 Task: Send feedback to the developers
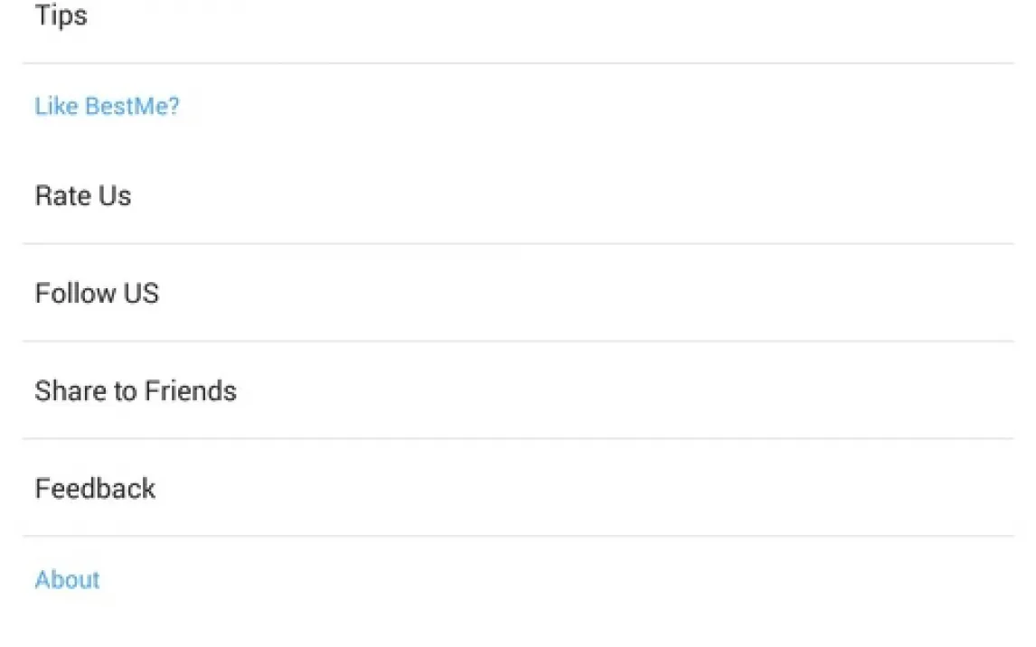tap(95, 489)
